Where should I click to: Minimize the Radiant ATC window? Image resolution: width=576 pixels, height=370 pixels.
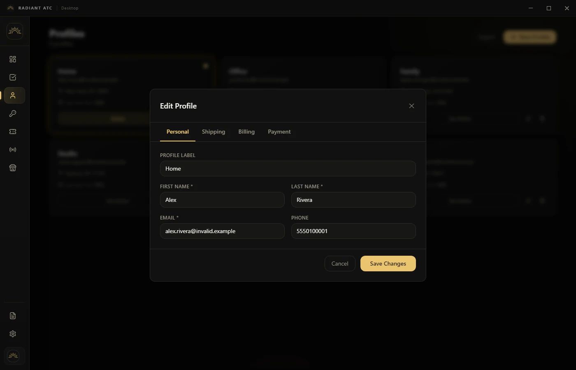[531, 8]
